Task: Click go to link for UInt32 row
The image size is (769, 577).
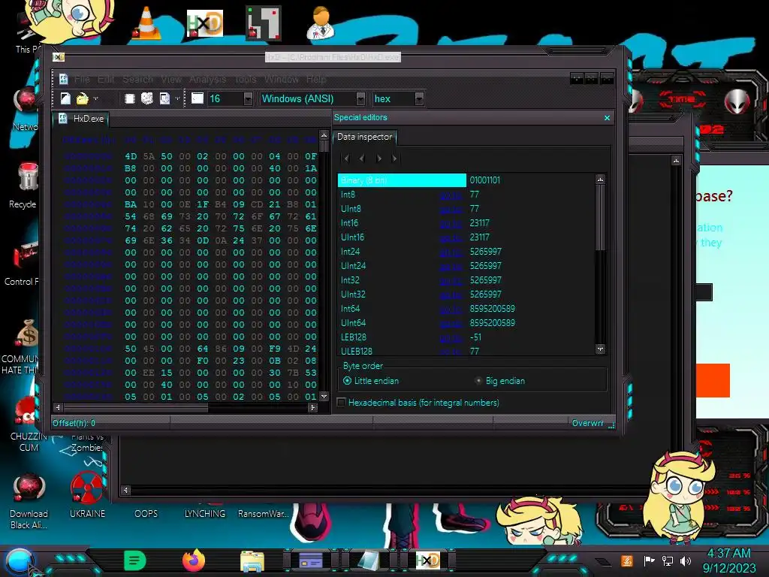Action: (x=451, y=295)
